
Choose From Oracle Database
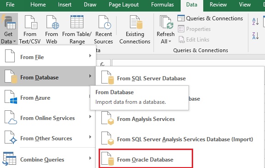tap(146, 158)
